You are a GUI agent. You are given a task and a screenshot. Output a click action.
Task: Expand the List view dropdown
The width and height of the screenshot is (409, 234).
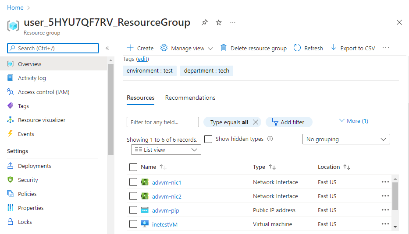coord(166,150)
